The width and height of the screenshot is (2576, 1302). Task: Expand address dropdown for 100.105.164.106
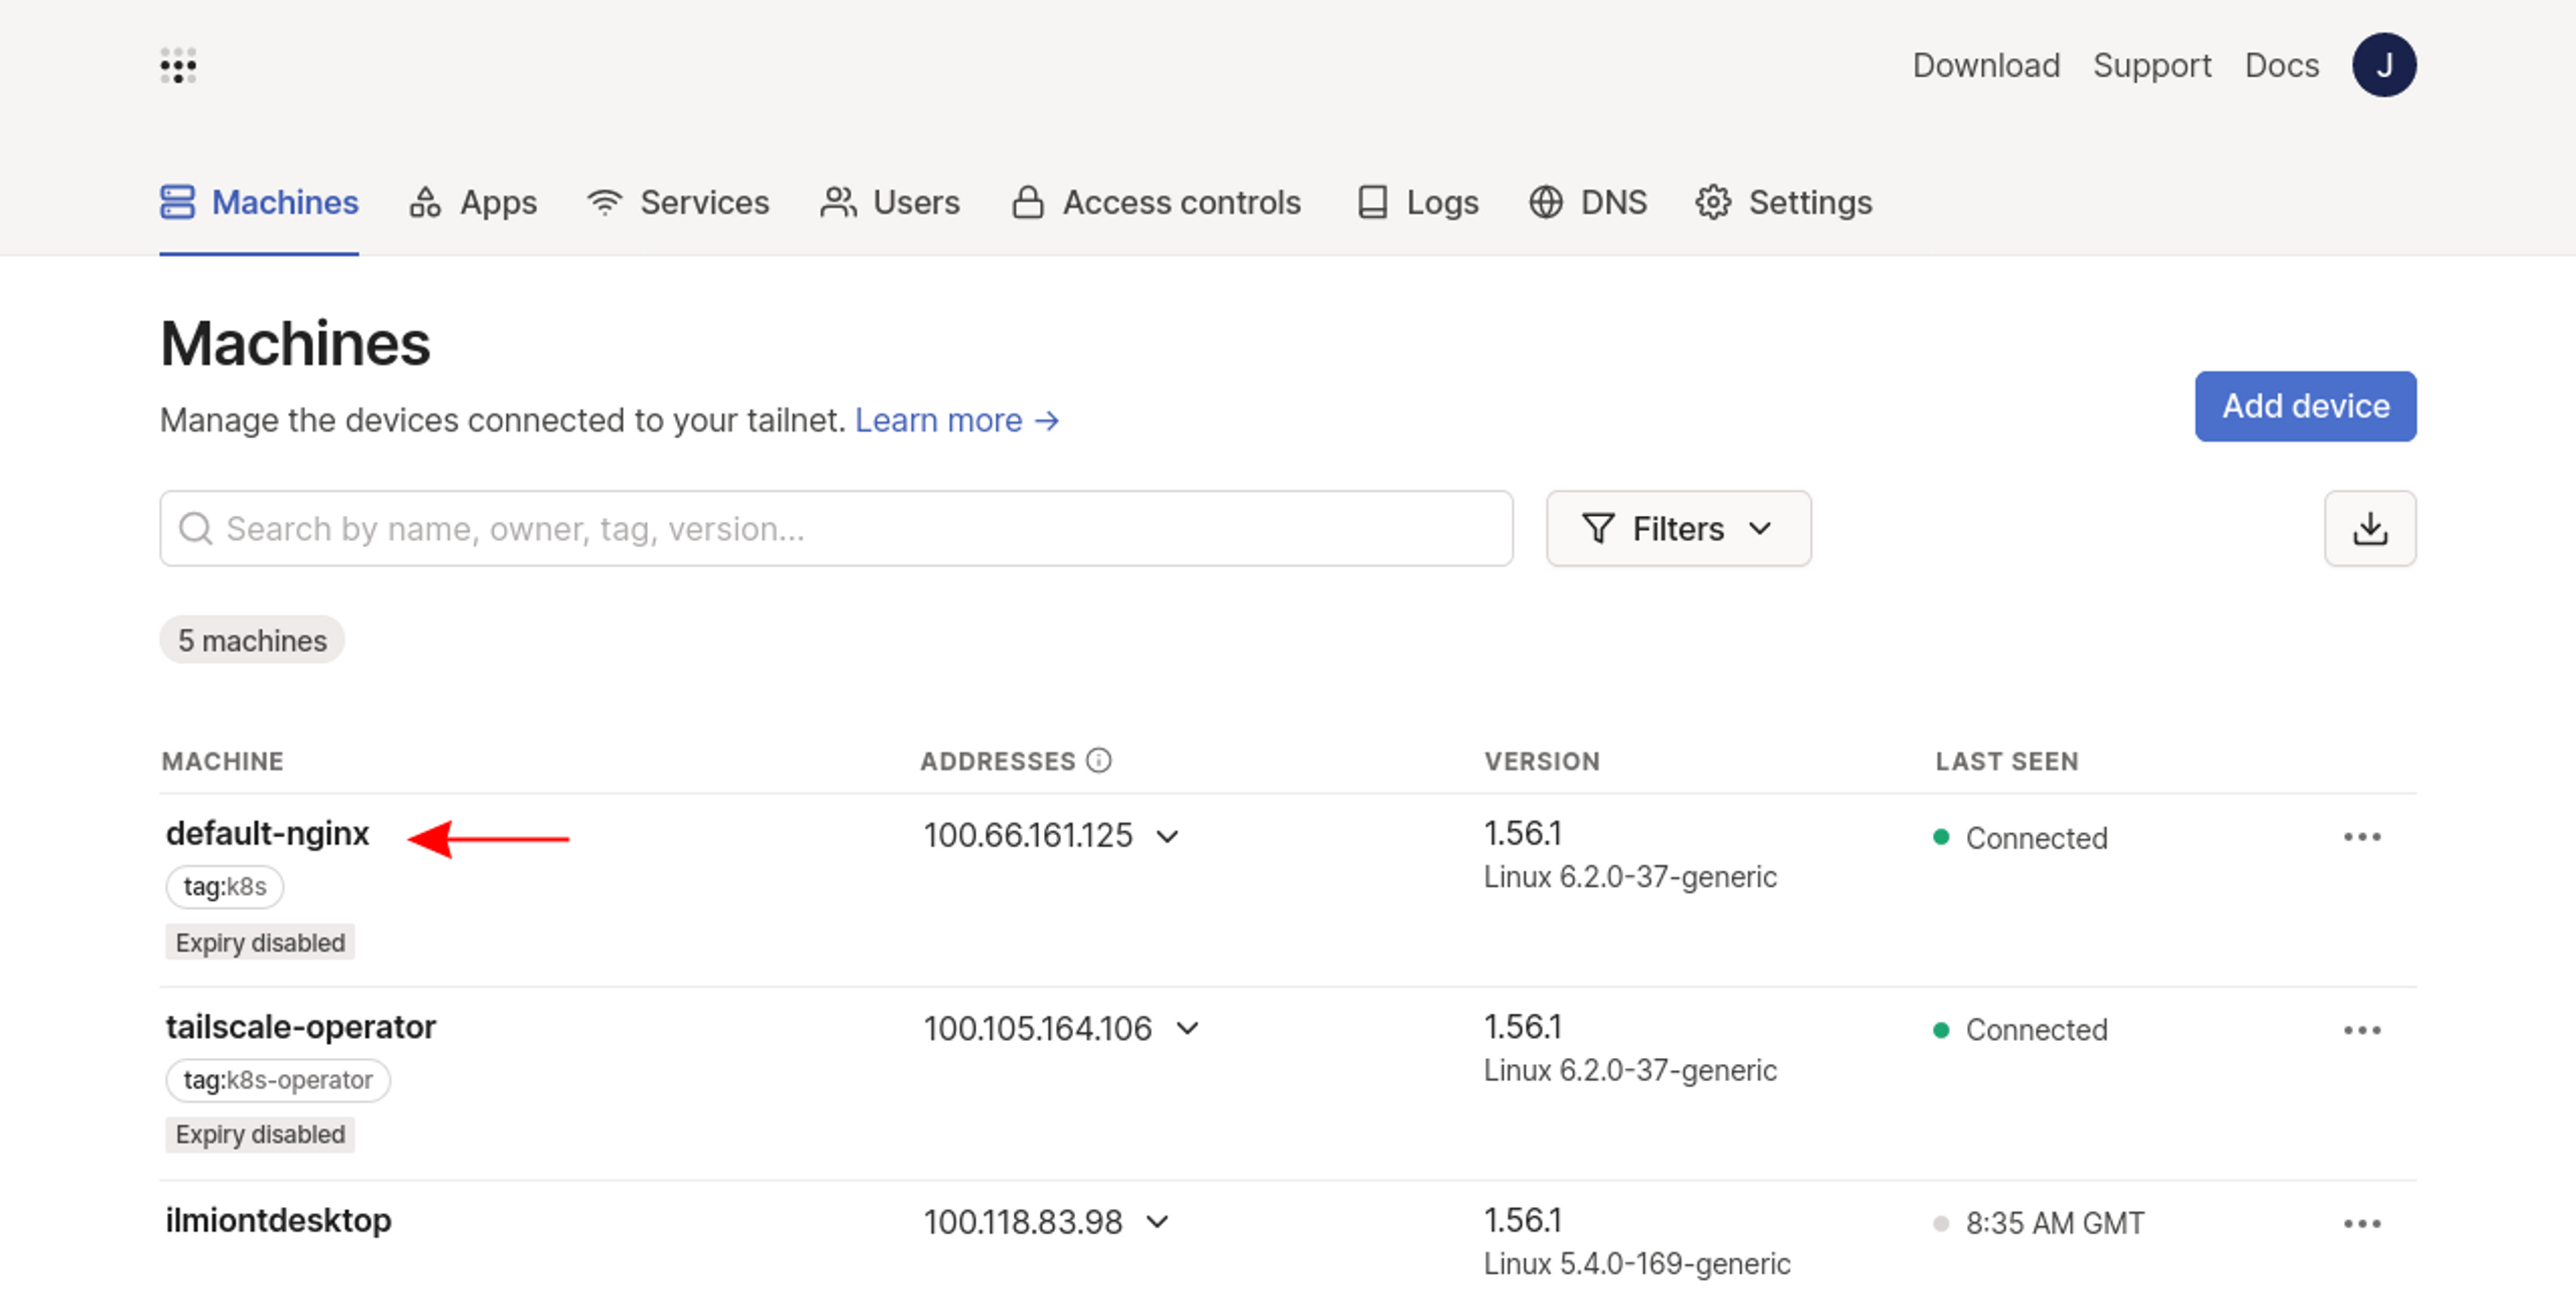point(1187,1029)
